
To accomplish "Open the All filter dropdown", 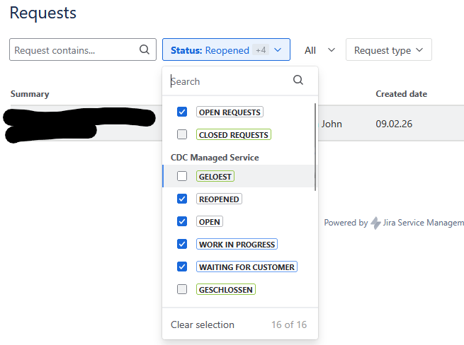I will pos(320,50).
